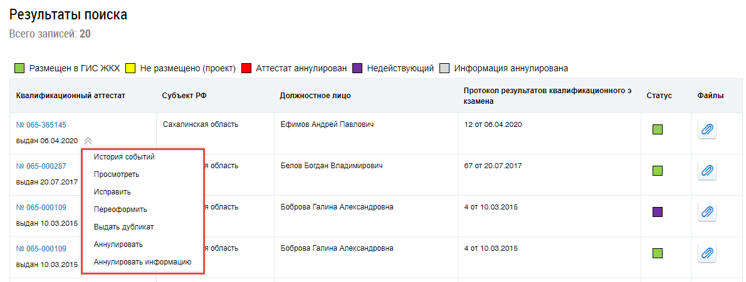Choose Просмотреть in the dropdown menu
The image size is (746, 282).
[x=117, y=174]
